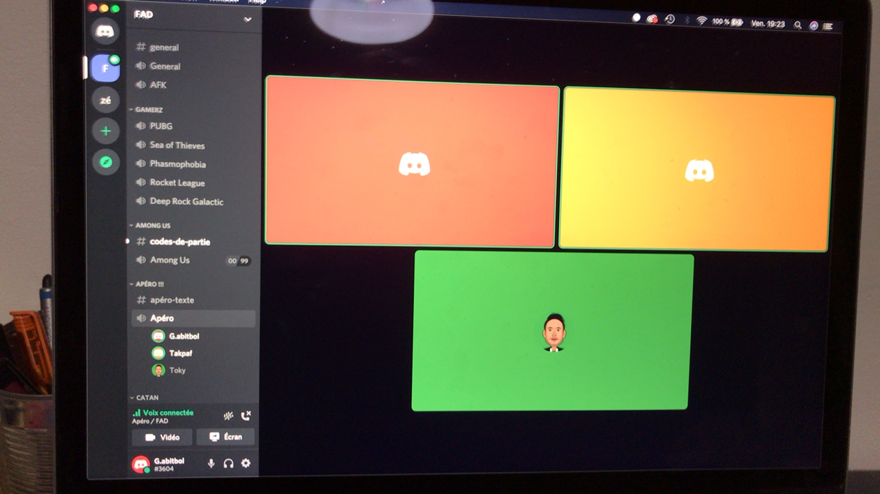The height and width of the screenshot is (494, 880).
Task: Open the Wi-Fi menu bar icon
Action: pyautogui.click(x=701, y=21)
